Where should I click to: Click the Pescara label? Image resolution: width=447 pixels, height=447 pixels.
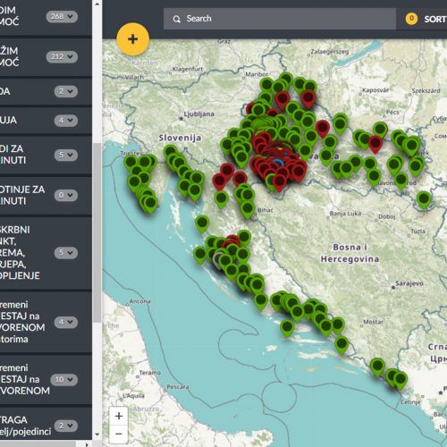click(178, 387)
